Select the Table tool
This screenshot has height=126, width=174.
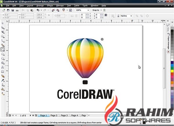point(3,72)
